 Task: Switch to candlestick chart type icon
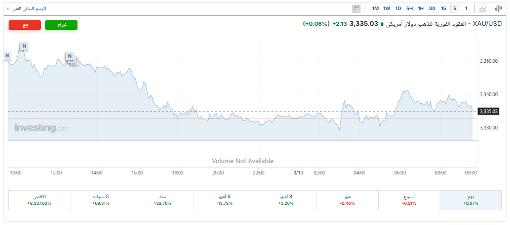pyautogui.click(x=498, y=9)
